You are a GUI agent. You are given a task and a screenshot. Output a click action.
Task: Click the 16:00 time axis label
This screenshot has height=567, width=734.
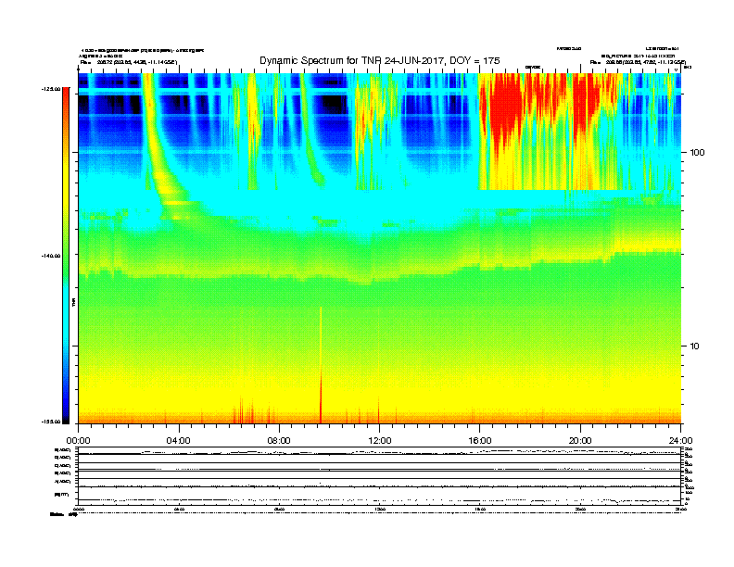(480, 441)
